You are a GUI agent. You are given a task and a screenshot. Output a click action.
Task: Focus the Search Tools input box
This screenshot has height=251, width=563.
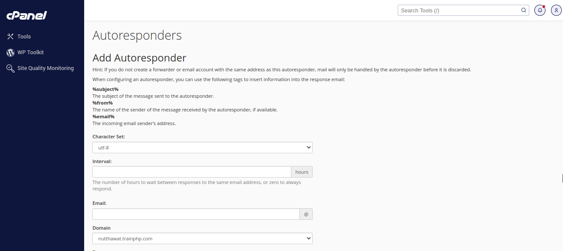[459, 10]
